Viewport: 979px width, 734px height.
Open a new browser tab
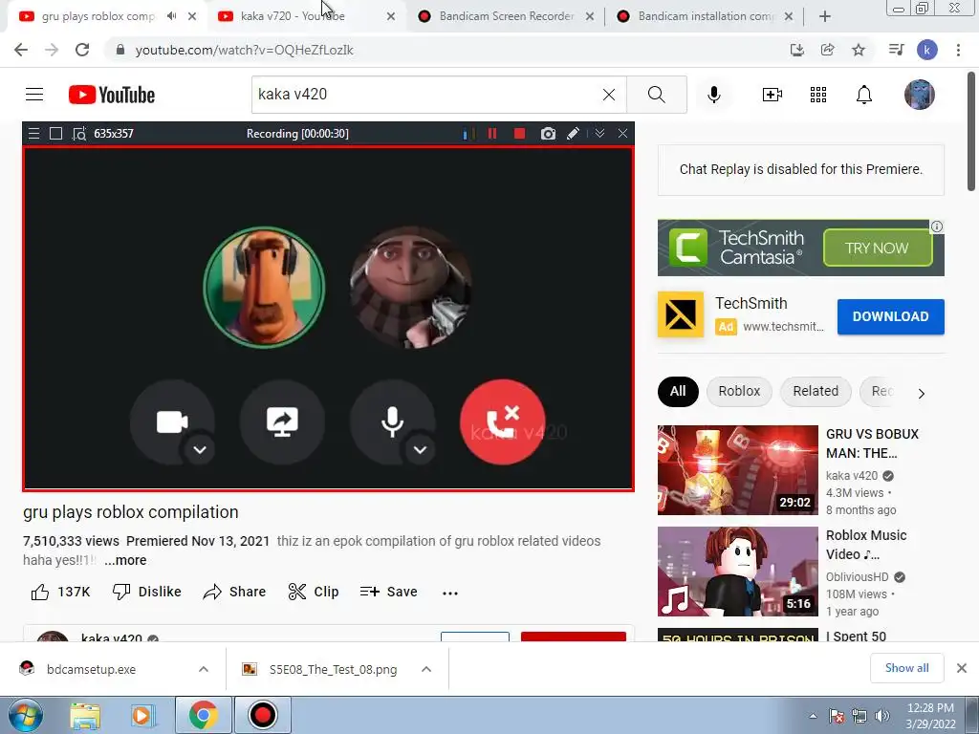coord(825,16)
